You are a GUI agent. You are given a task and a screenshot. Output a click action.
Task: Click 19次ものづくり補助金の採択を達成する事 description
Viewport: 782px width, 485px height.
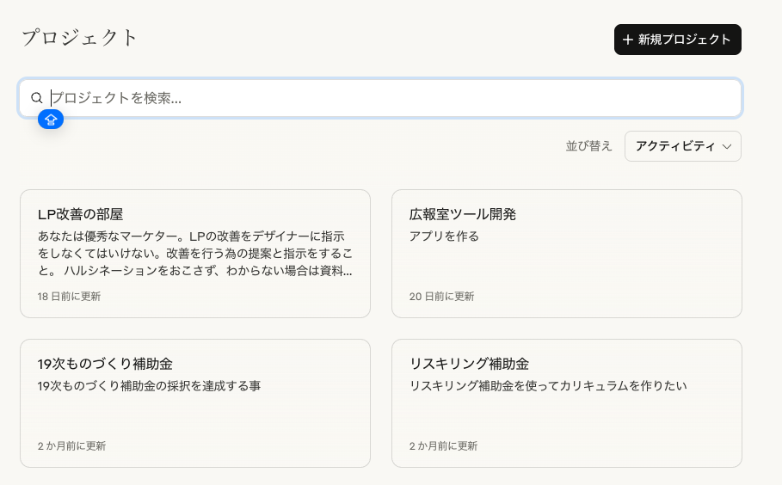pyautogui.click(x=149, y=386)
